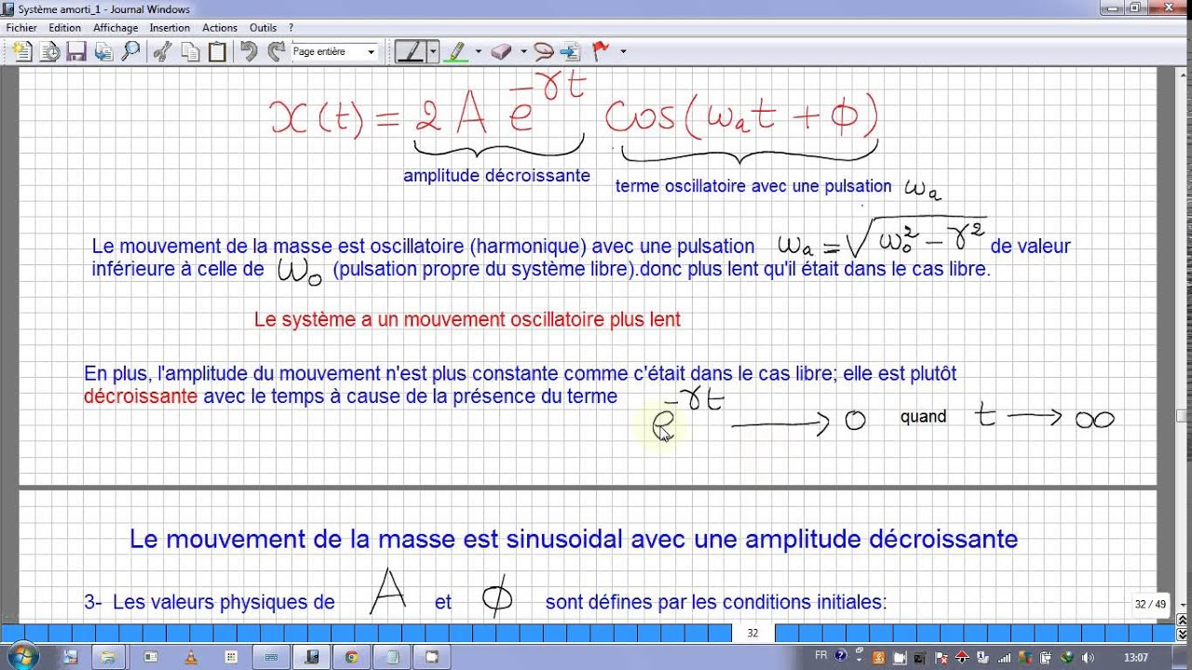Open the Search magnifier tool
The image size is (1192, 670).
coord(130,52)
